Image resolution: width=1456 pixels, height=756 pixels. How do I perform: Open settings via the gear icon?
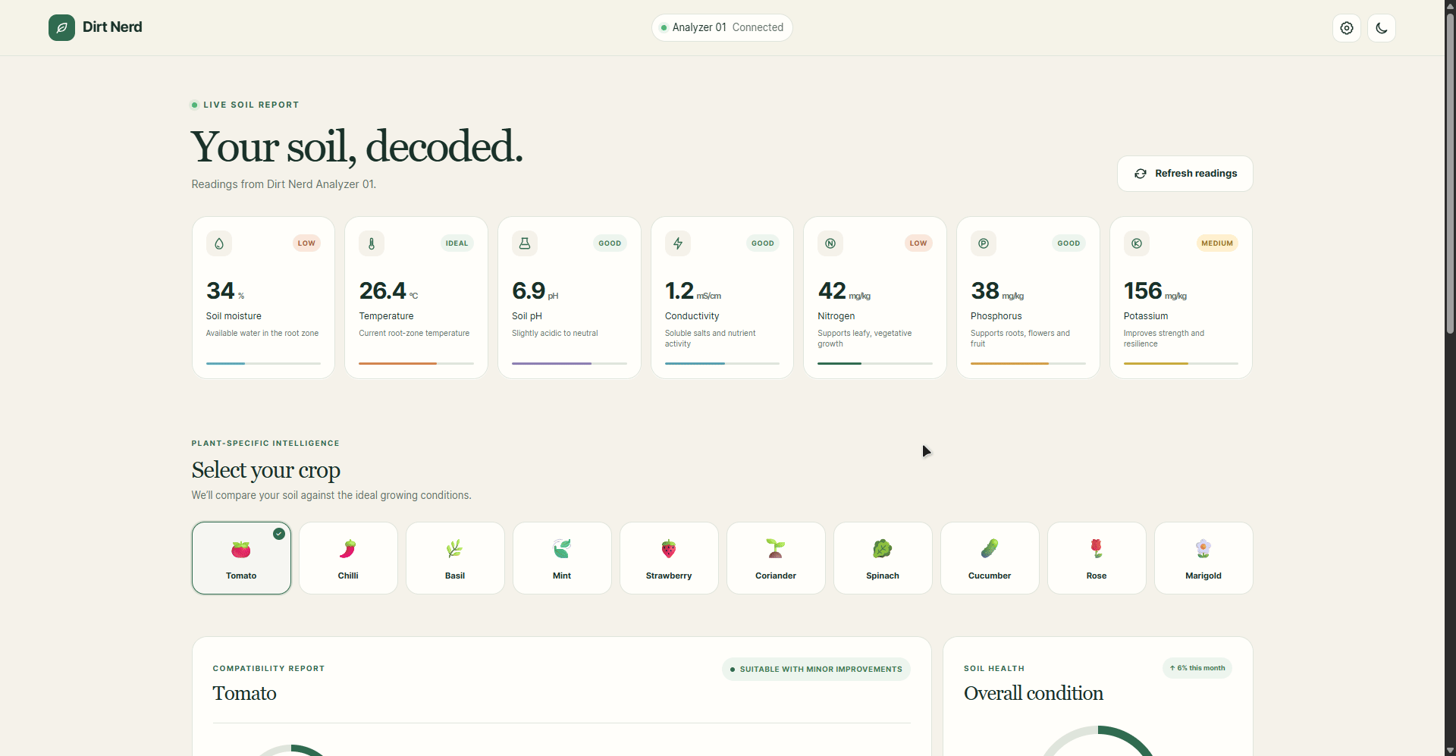(x=1347, y=28)
